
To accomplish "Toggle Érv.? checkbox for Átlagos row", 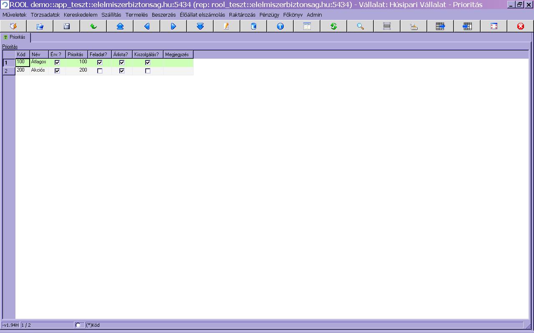I will click(x=57, y=62).
